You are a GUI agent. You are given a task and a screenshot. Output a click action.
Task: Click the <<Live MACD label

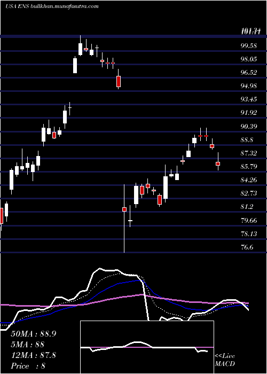pos(225,360)
